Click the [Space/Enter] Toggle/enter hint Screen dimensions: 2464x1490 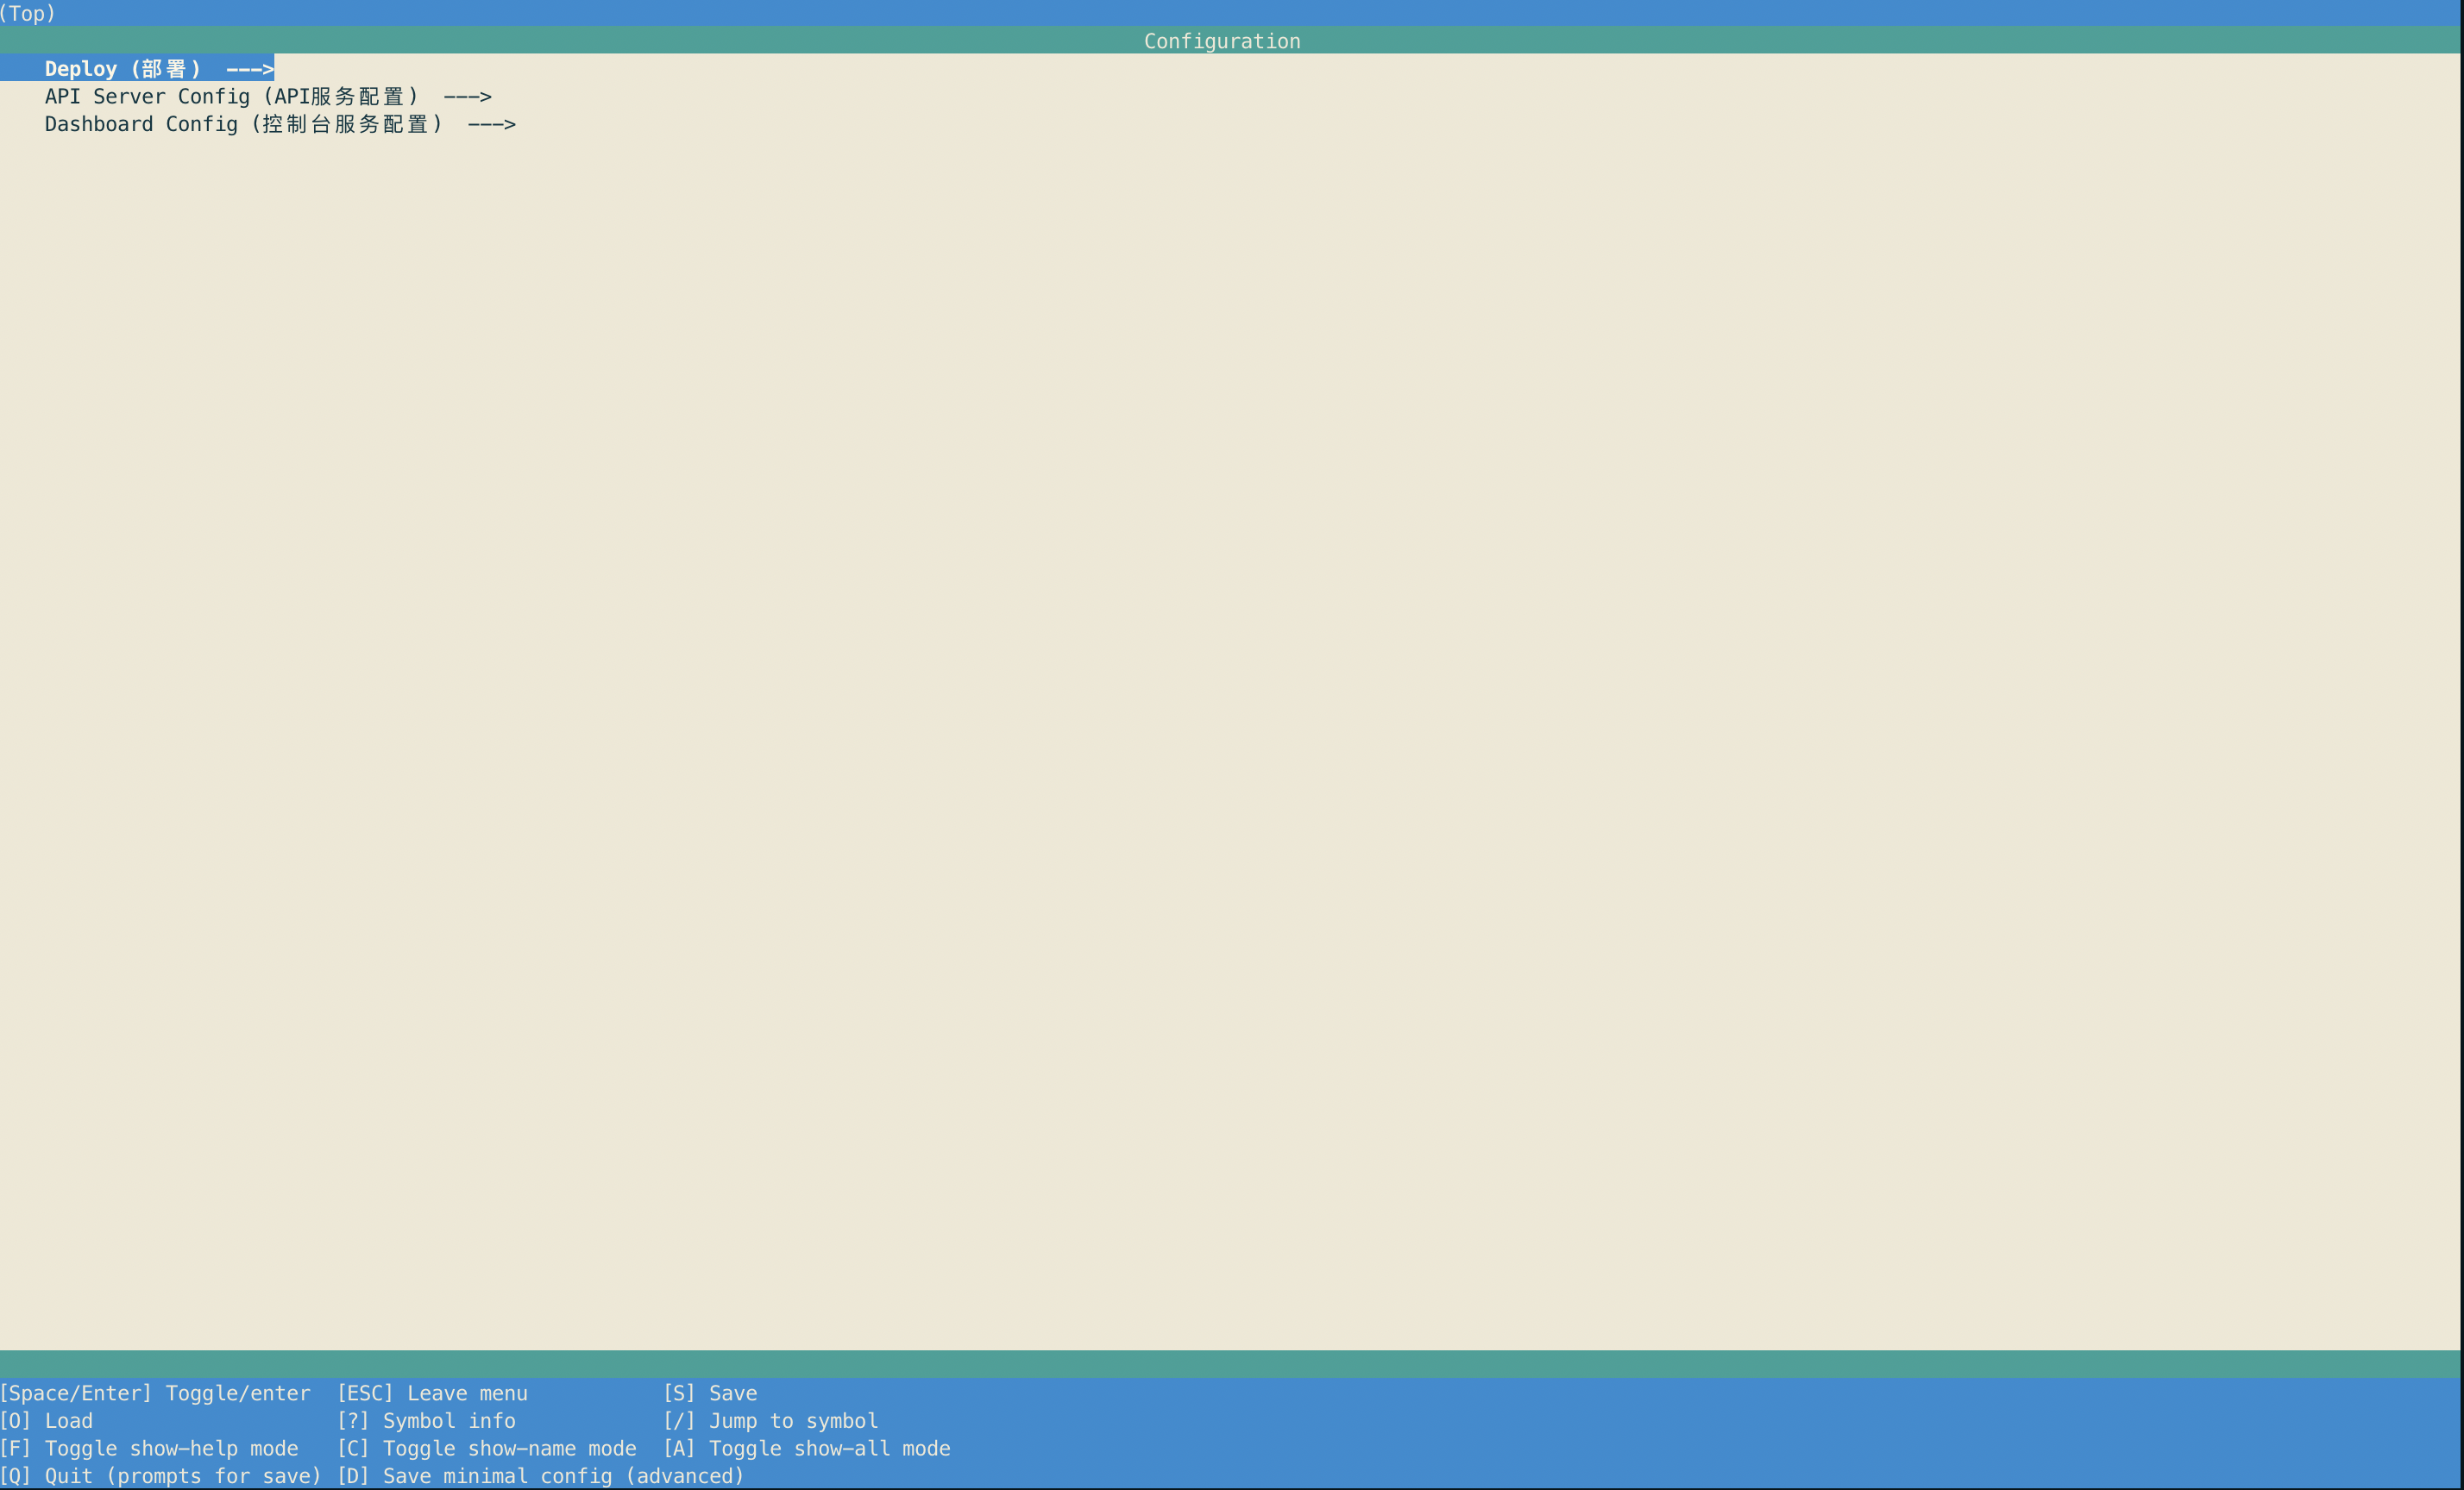[x=155, y=1393]
